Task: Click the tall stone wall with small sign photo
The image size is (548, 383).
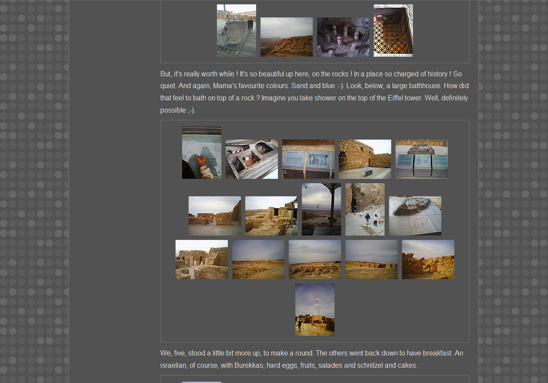Action: point(365,159)
